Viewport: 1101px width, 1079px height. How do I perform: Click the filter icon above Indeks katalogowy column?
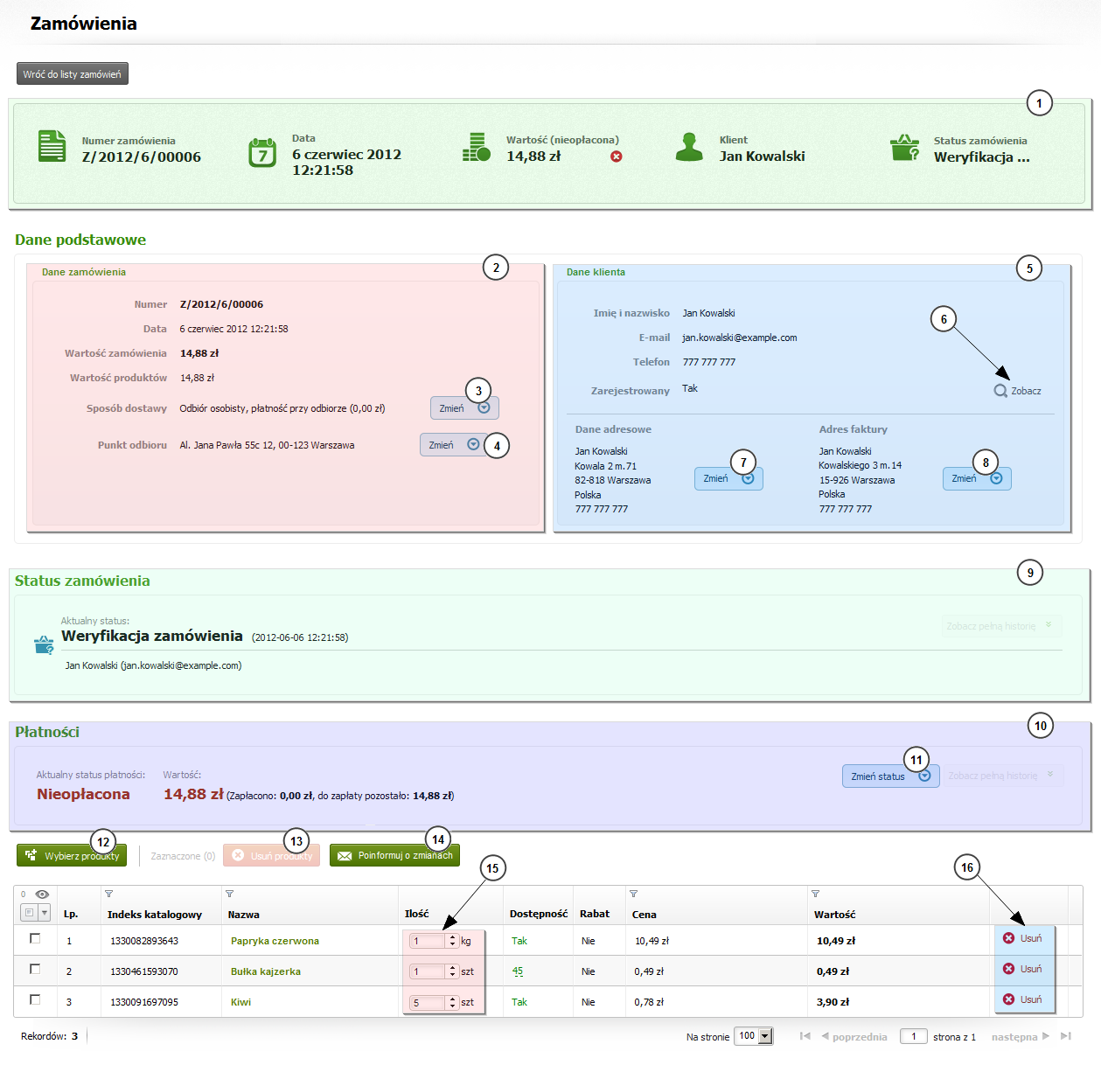(x=108, y=894)
